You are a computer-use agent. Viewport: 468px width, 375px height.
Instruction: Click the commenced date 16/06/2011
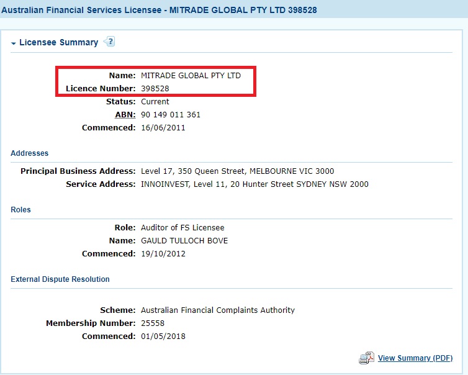pos(163,128)
